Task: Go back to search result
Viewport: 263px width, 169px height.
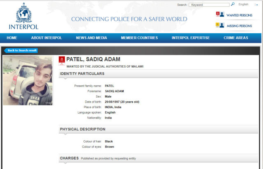Action: tap(21, 50)
